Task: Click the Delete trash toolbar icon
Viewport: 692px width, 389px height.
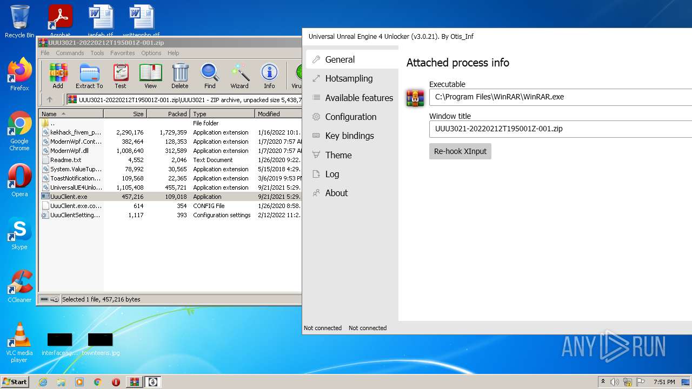Action: (180, 76)
